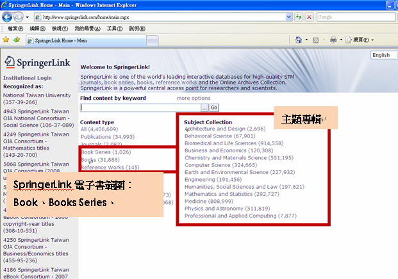
Task: Click the RSS feeds icon
Action: point(315,40)
